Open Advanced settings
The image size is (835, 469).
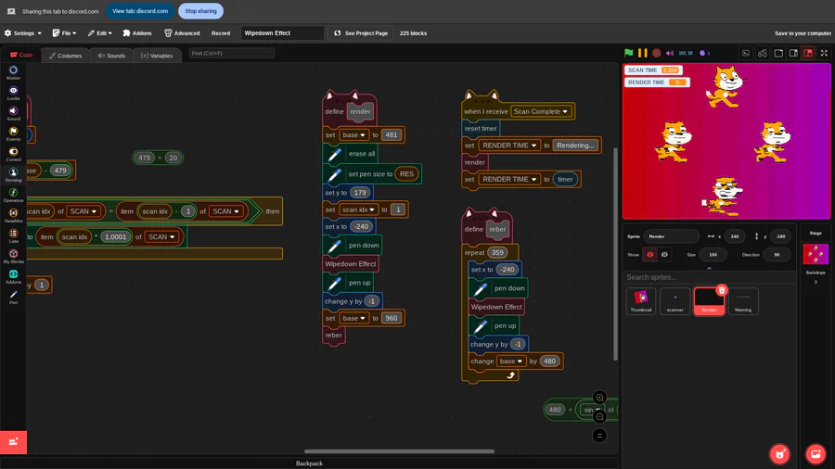click(182, 33)
